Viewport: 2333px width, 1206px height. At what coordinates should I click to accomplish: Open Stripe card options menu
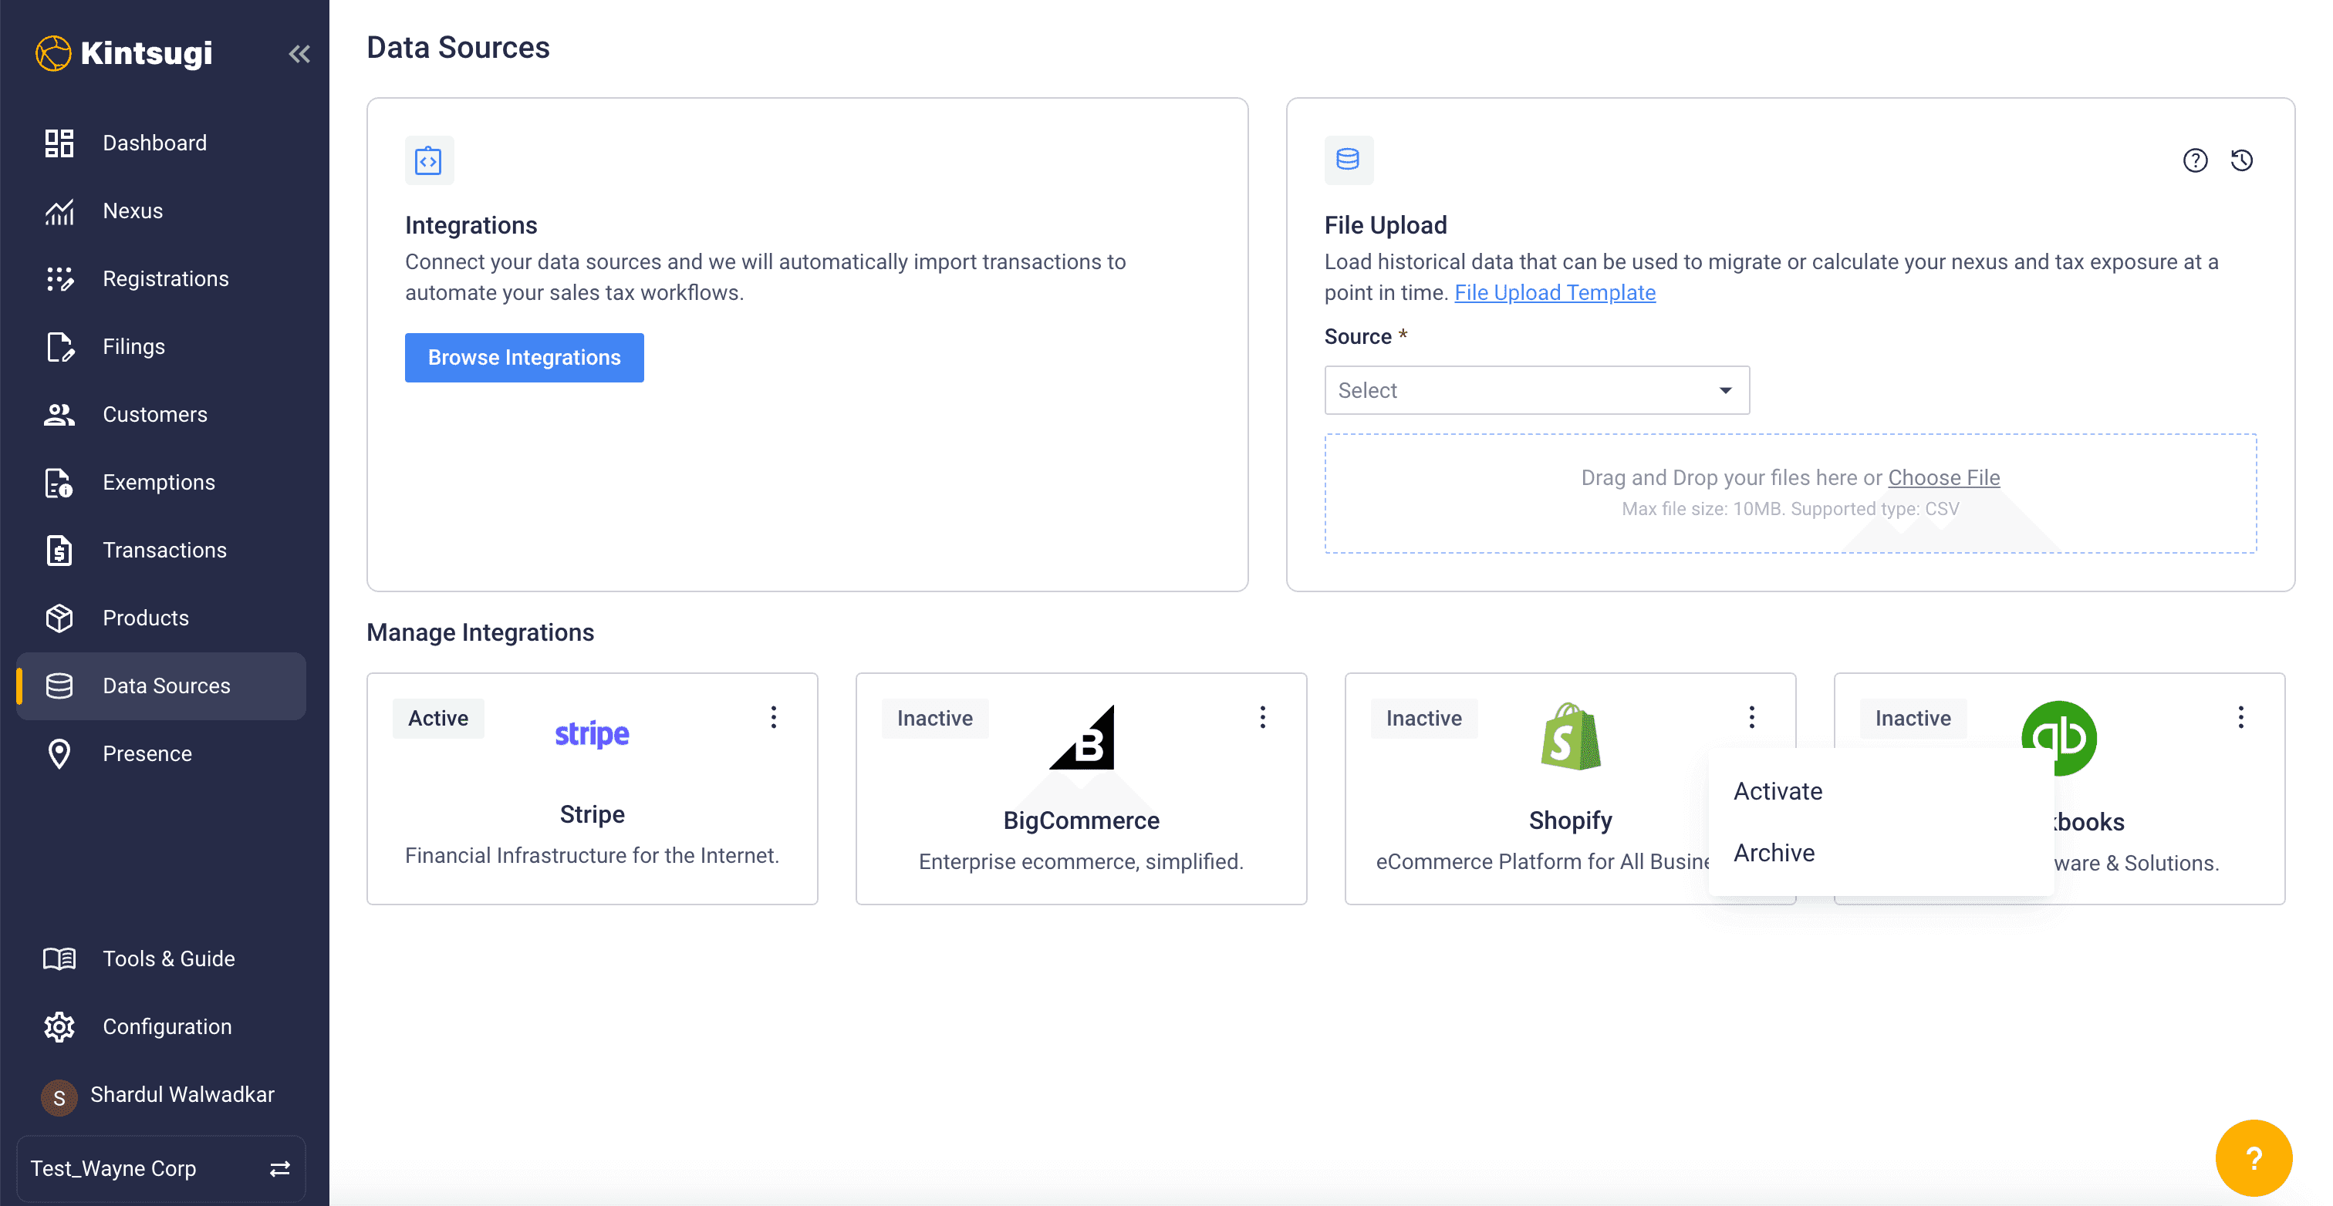click(774, 717)
